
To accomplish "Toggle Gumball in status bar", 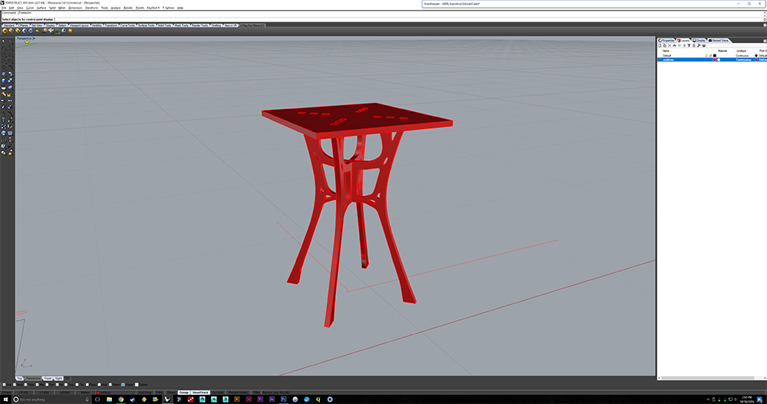I will pyautogui.click(x=218, y=393).
